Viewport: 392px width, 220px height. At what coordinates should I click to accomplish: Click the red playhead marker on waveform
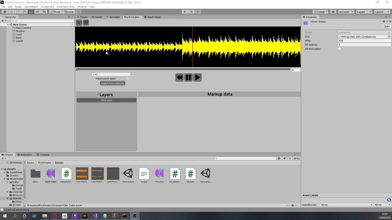[x=193, y=47]
